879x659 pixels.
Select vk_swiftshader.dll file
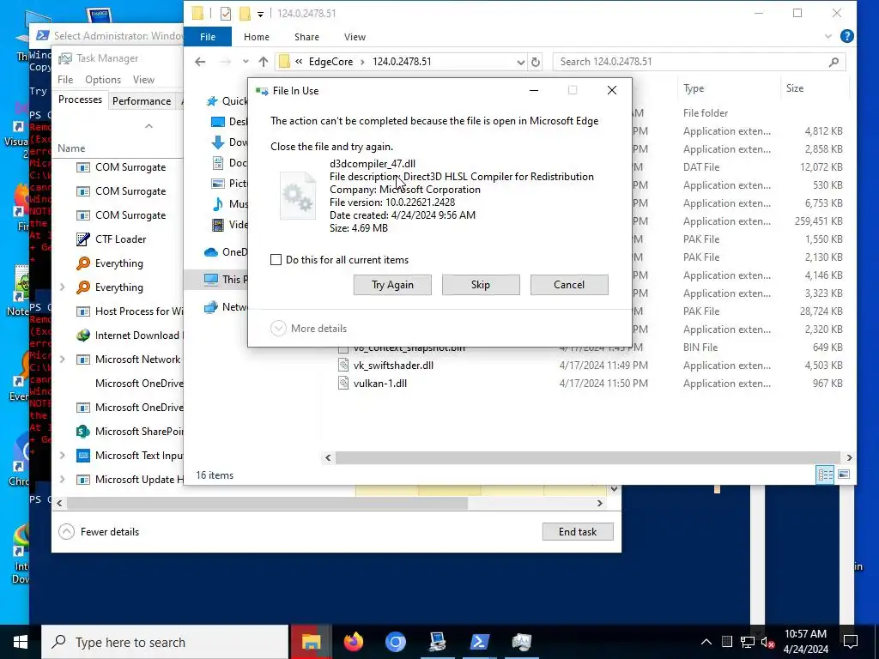click(393, 366)
